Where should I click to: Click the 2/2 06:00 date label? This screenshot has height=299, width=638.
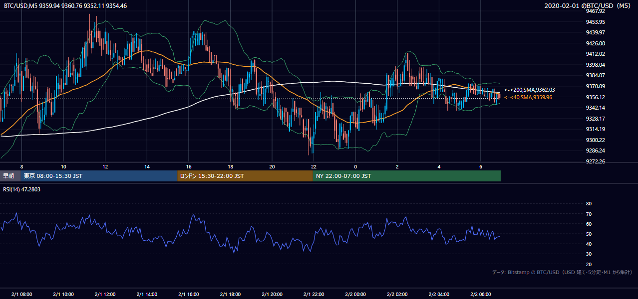480,294
